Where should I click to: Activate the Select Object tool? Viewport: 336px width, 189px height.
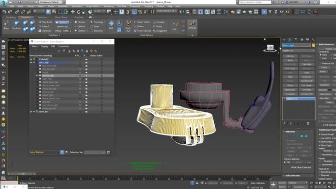(x=48, y=12)
